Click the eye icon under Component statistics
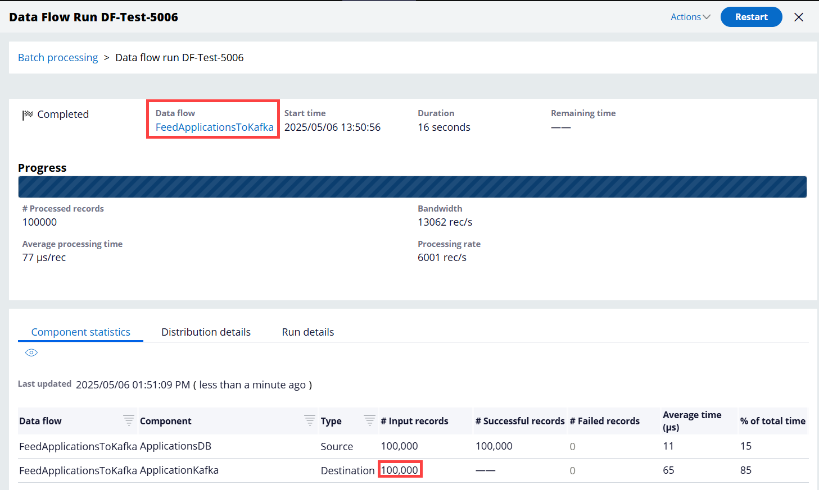The width and height of the screenshot is (819, 490). pos(31,352)
